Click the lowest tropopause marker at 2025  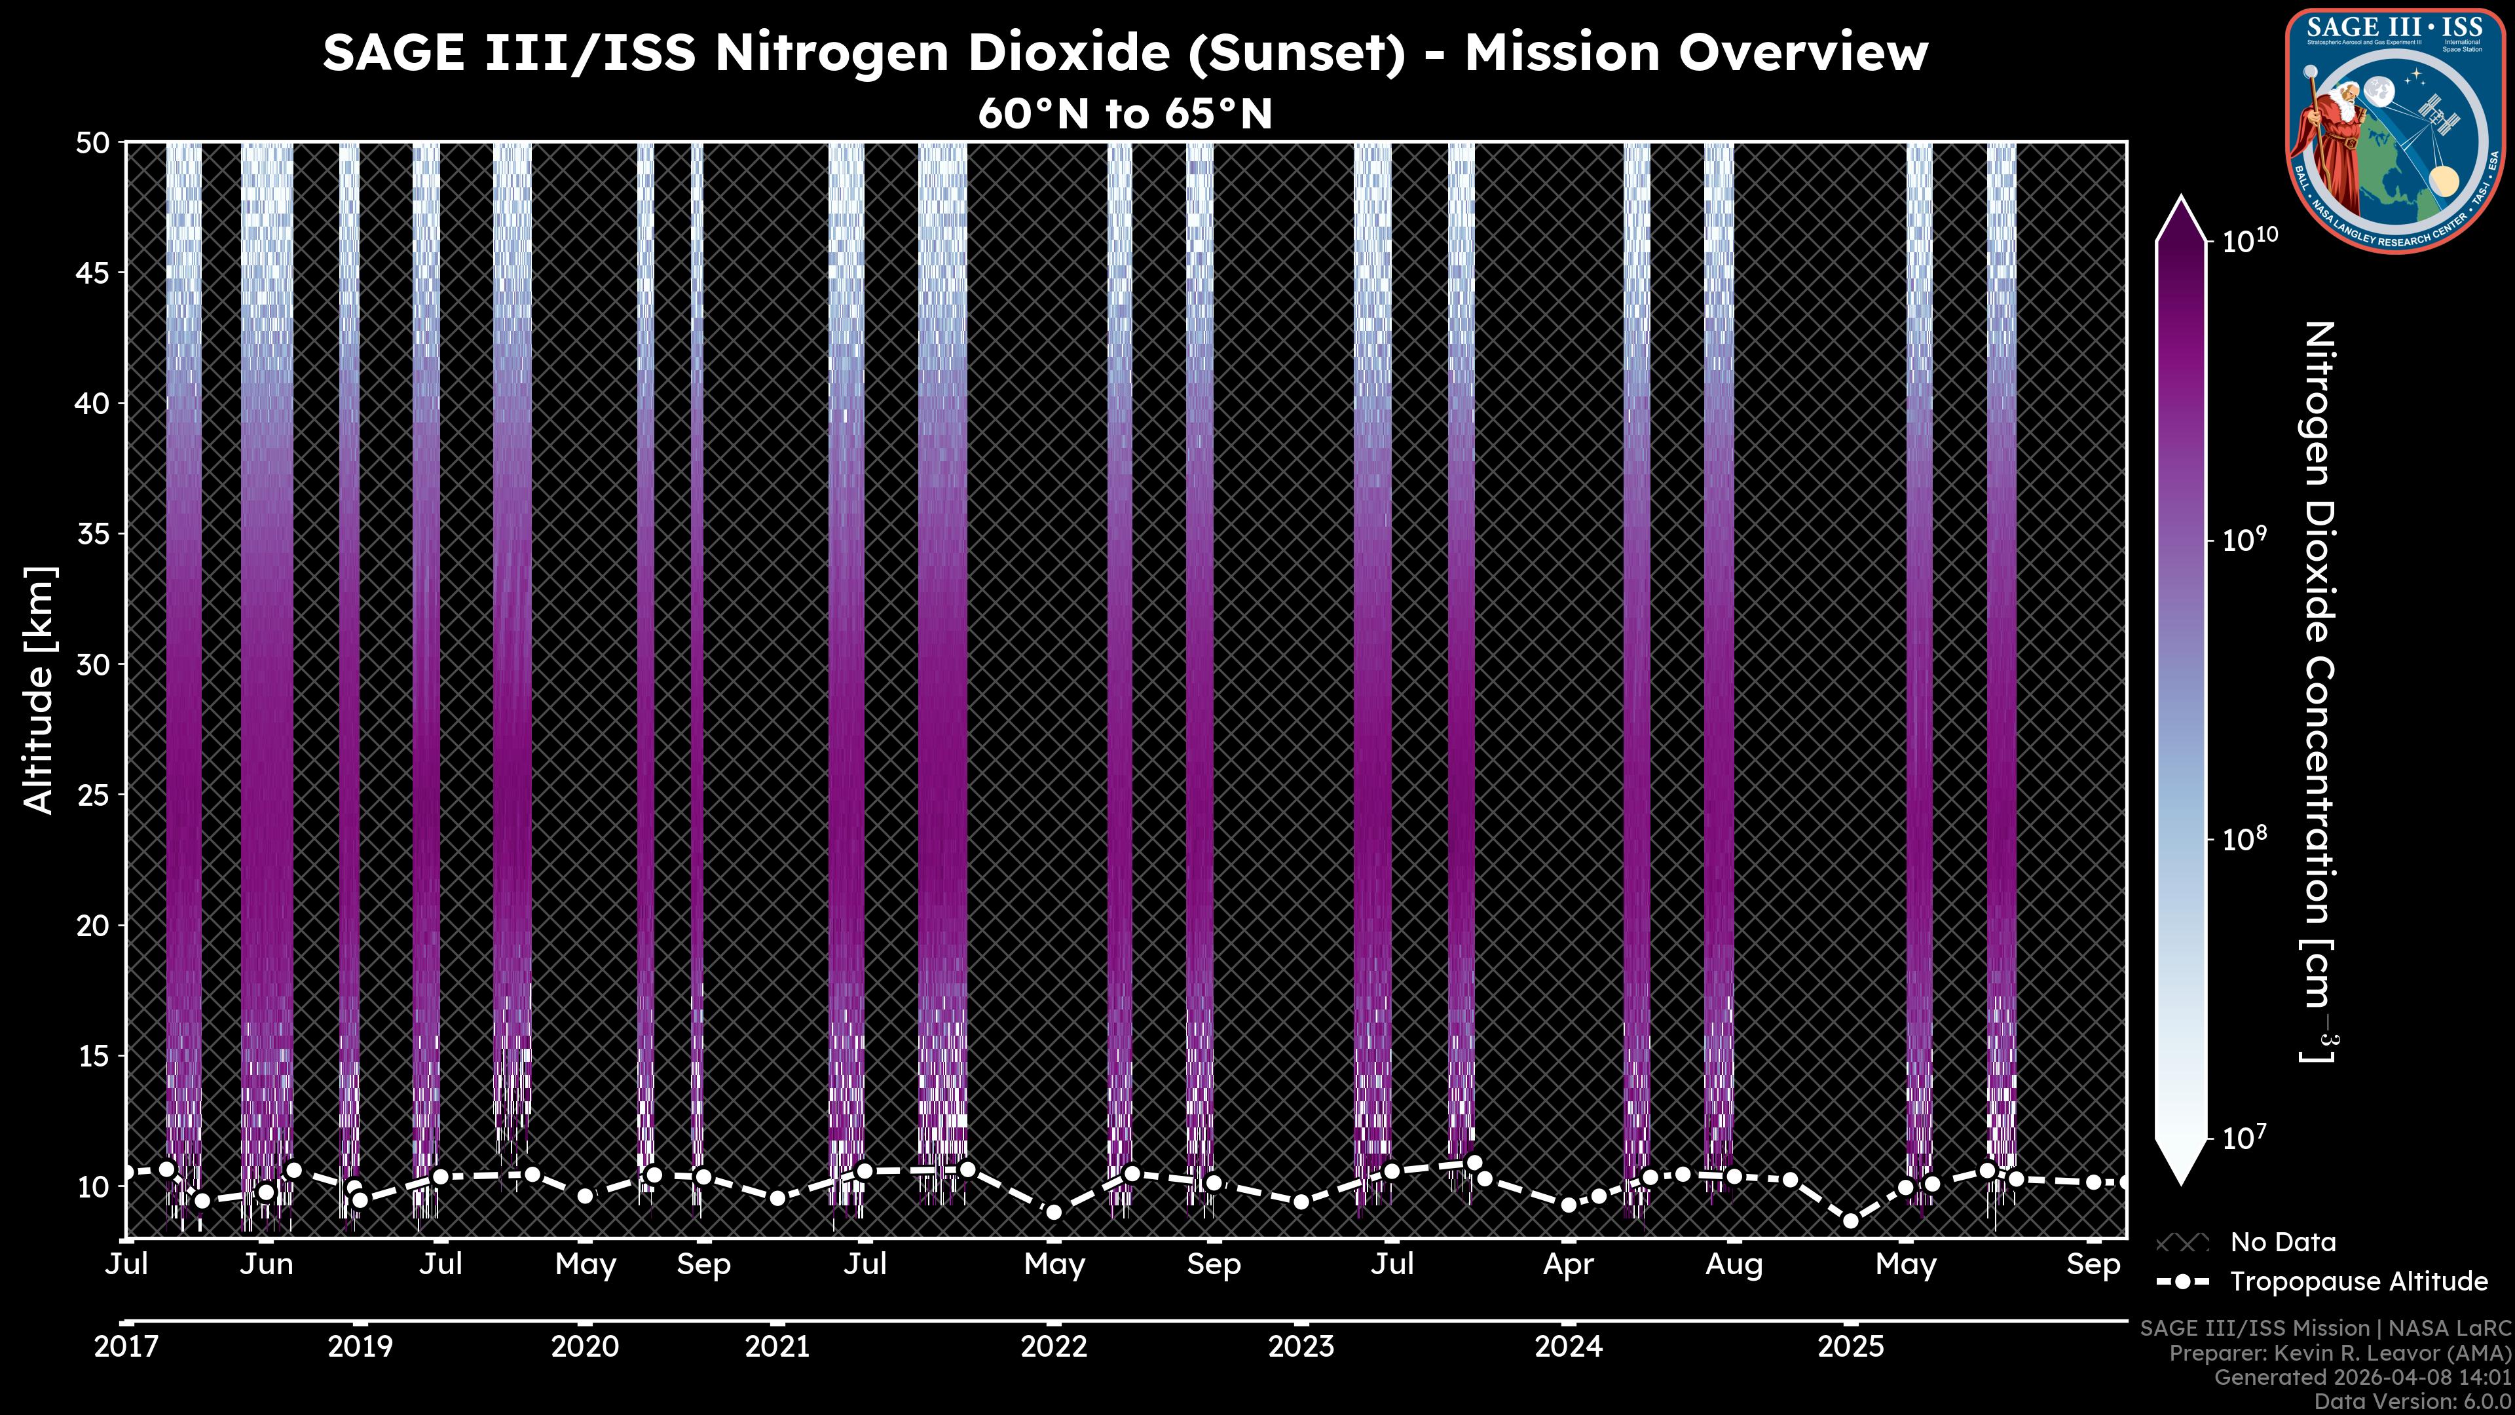(x=1850, y=1220)
